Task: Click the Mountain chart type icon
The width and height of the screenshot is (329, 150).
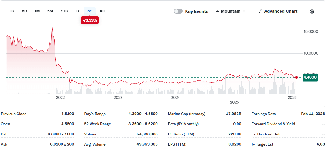Action: (217, 11)
